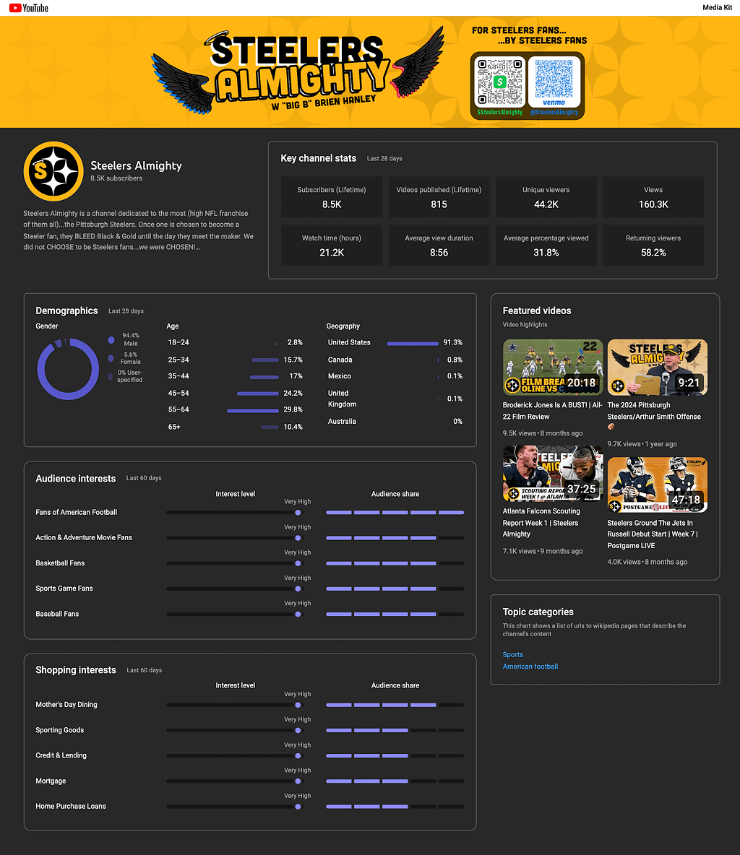Click the Steelers Almighty channel name

pos(136,165)
